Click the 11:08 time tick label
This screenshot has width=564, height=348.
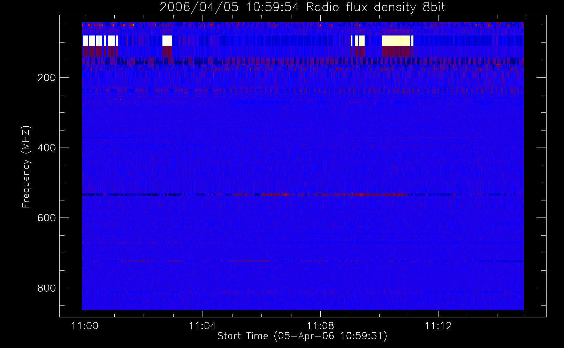click(x=320, y=326)
